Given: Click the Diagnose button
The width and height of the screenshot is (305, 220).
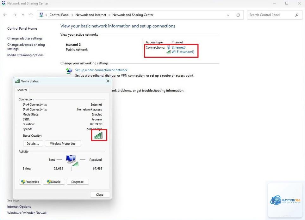Looking at the screenshot, I should 78,182.
